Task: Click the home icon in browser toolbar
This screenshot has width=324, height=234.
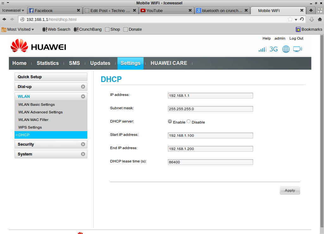Action: (x=320, y=19)
